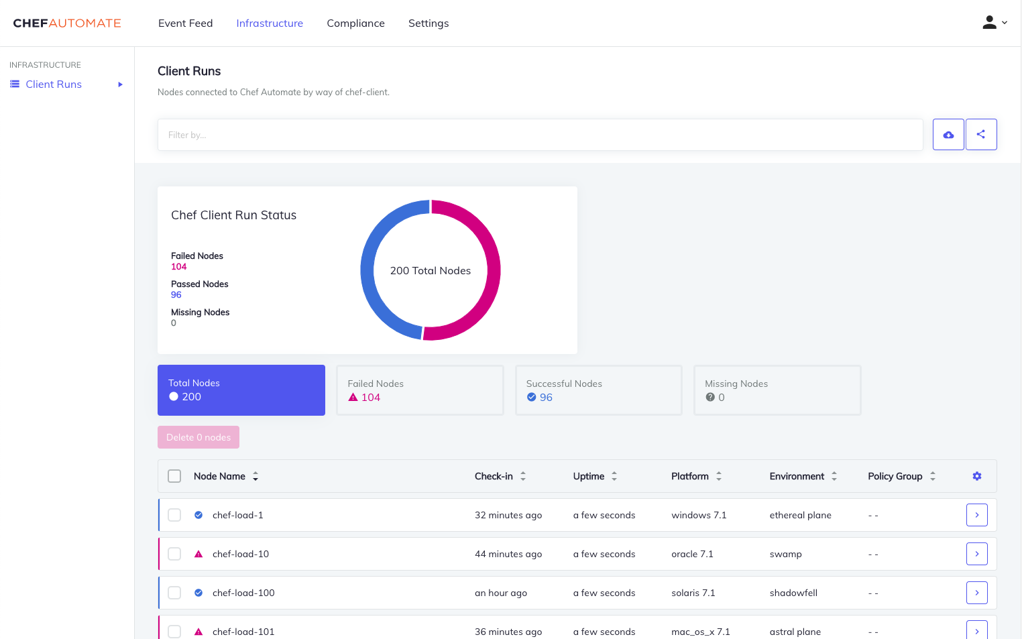This screenshot has width=1022, height=639.
Task: Open details chevron for chef-load-100
Action: point(976,592)
